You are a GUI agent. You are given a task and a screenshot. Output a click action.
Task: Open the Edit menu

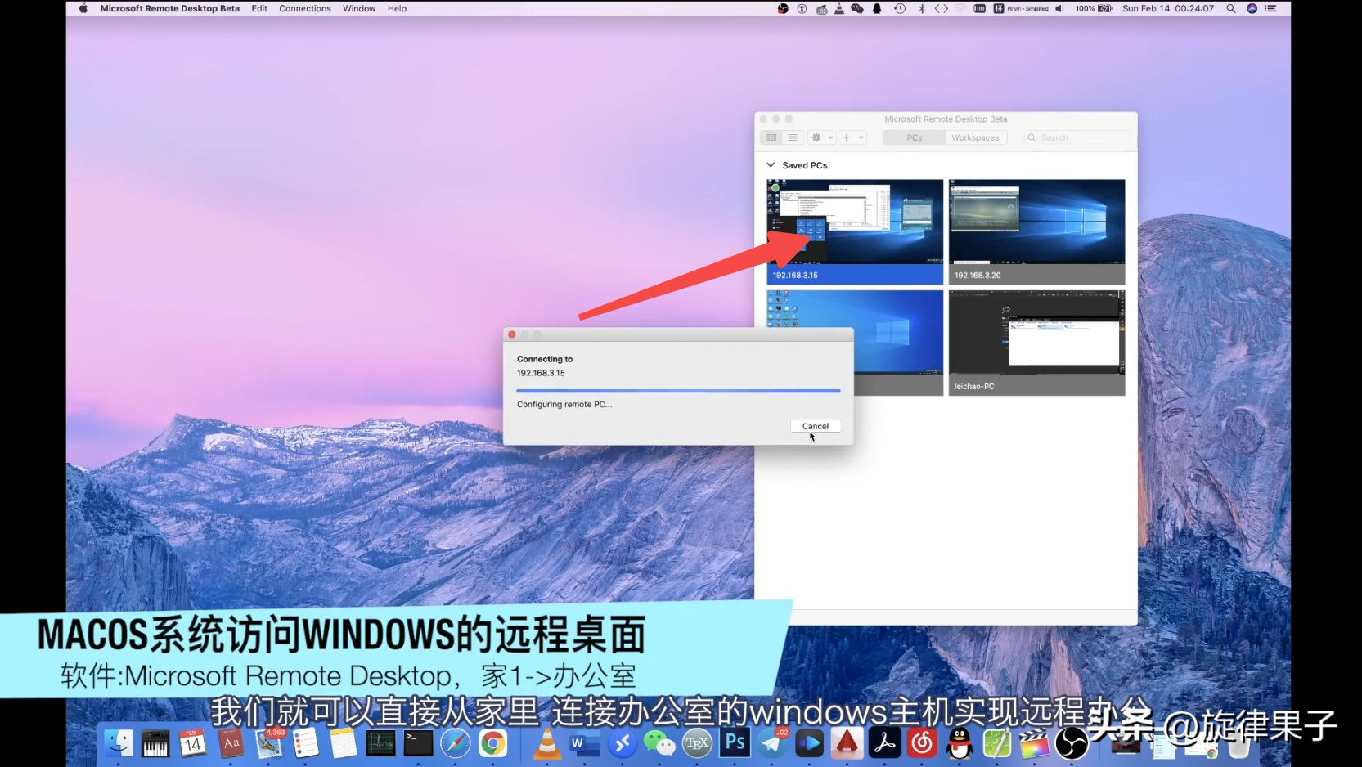[x=259, y=8]
